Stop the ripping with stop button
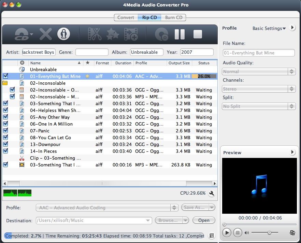The width and height of the screenshot is (301, 243). 198,34
